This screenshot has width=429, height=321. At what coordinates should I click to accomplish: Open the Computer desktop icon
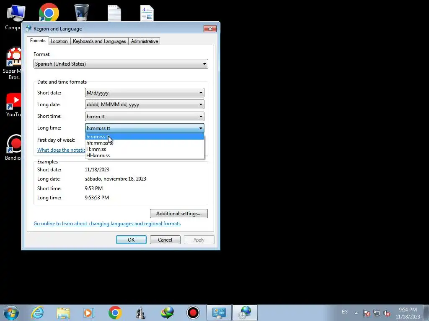pos(15,16)
